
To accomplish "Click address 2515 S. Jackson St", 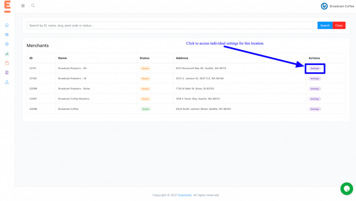I will tap(200, 78).
